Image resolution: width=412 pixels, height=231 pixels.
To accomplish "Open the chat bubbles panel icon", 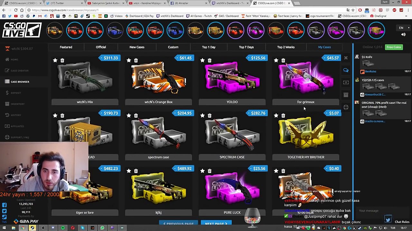I will 346,70.
